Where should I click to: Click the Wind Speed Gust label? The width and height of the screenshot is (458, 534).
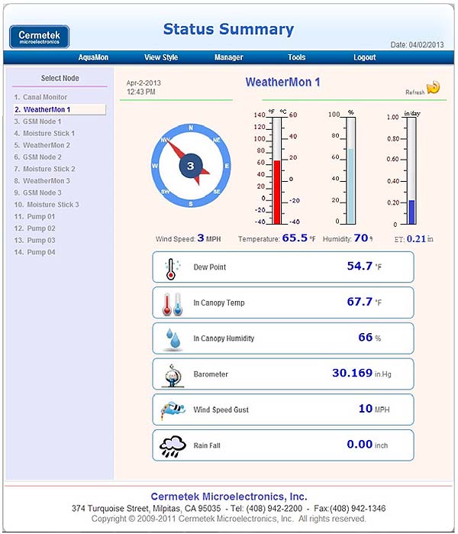221,410
